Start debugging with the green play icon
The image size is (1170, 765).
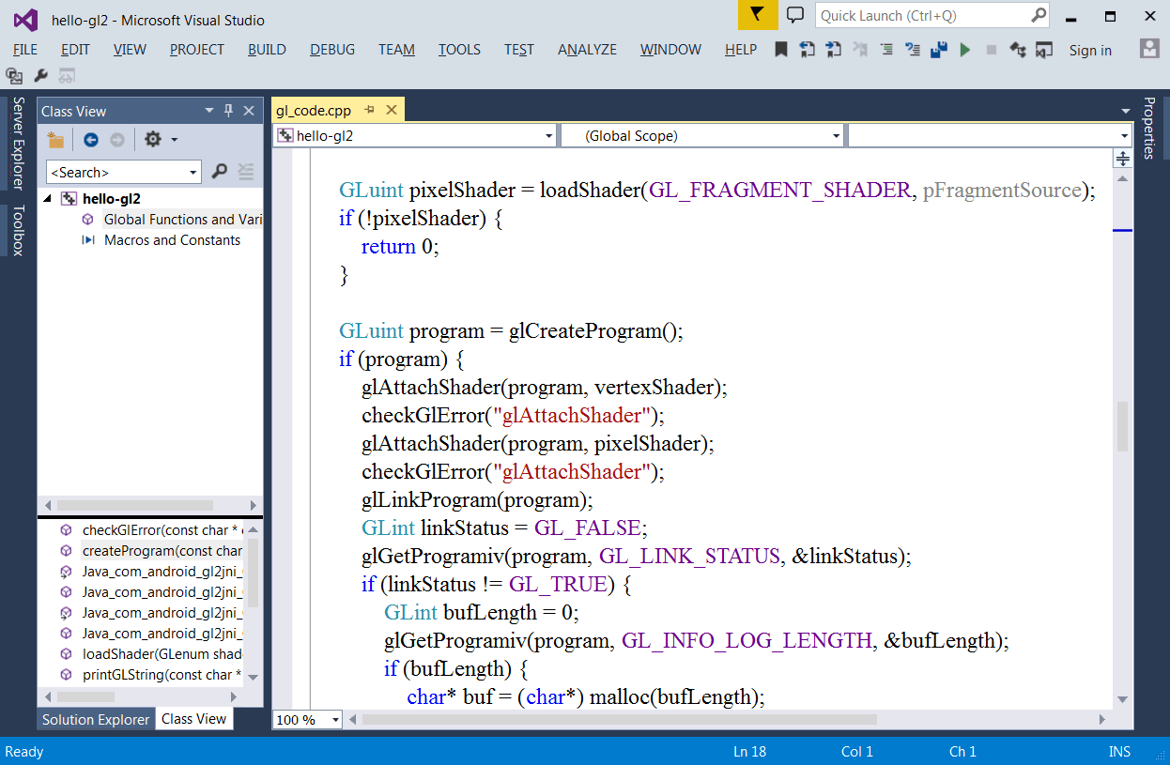964,50
